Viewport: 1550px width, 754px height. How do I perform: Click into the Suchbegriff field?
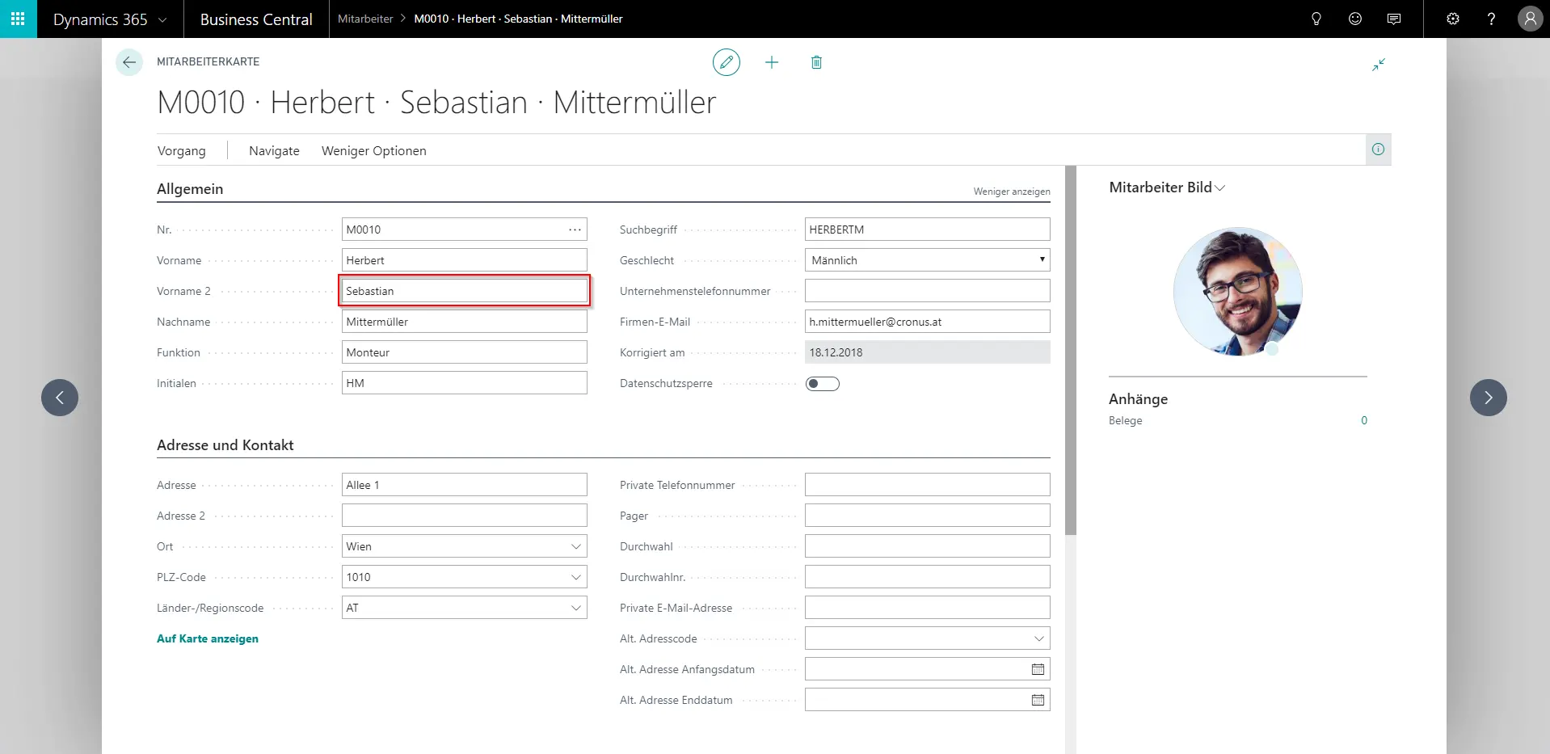tap(928, 230)
